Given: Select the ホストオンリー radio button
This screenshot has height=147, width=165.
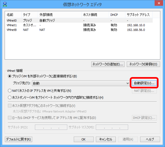Looking at the screenshot, I should click(x=10, y=97).
